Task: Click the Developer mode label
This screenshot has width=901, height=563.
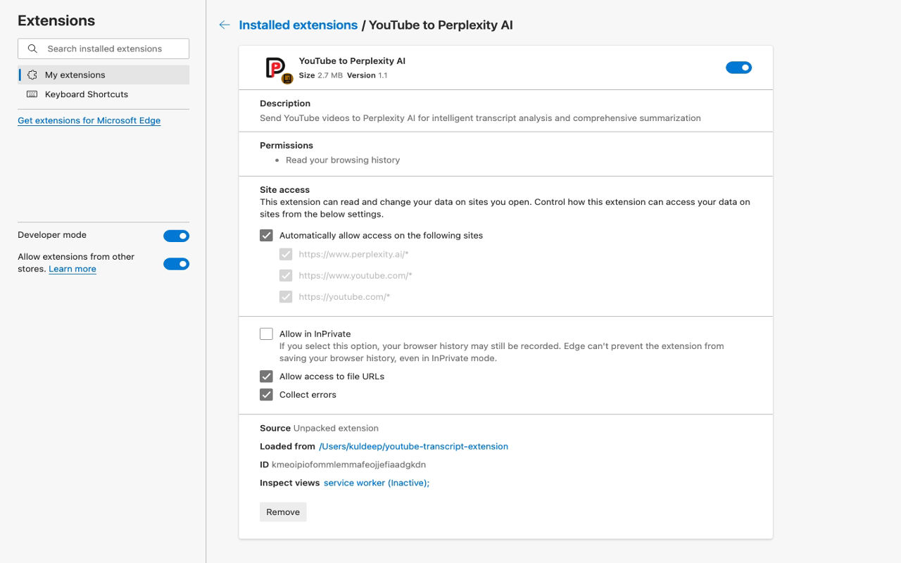Action: pos(52,235)
